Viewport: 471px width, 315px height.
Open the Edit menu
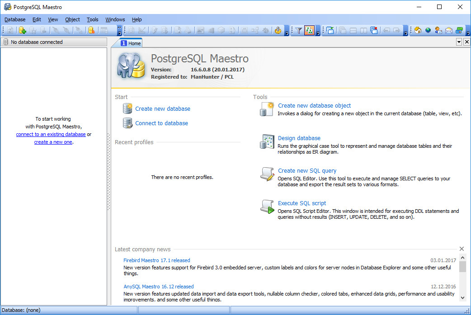point(37,19)
